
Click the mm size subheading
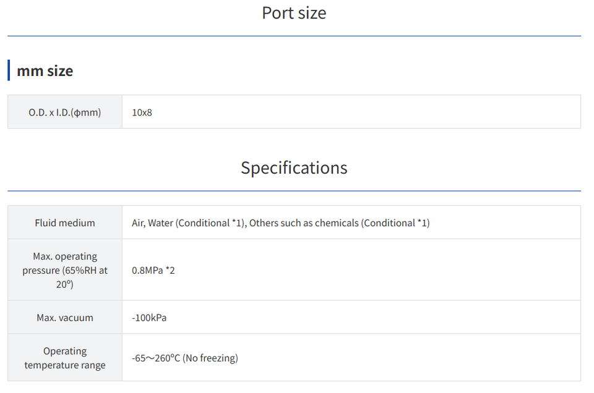tap(45, 71)
